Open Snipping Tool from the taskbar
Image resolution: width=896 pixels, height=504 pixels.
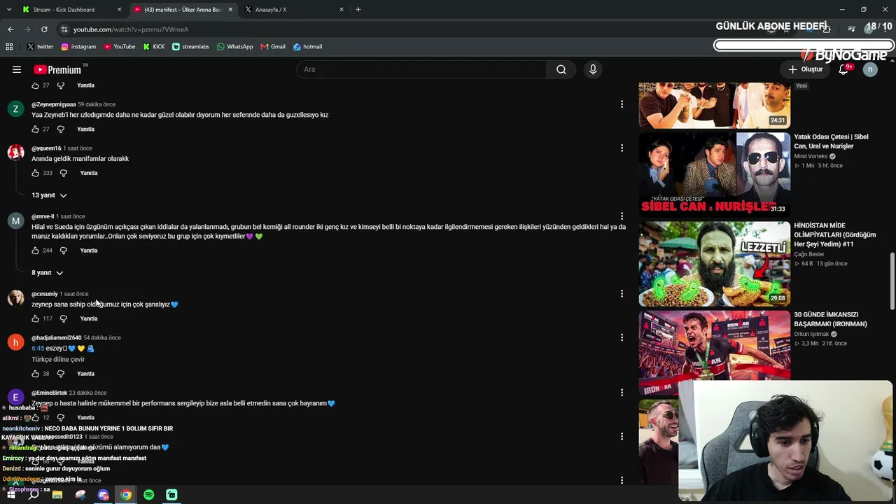coord(80,495)
